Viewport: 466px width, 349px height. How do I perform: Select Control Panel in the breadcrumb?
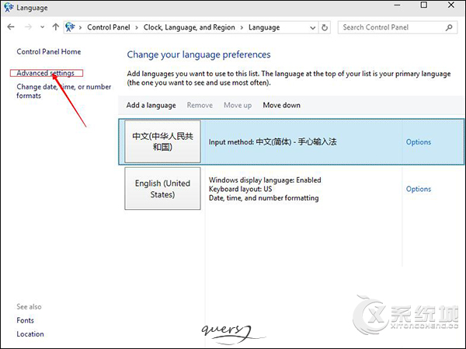(x=109, y=27)
